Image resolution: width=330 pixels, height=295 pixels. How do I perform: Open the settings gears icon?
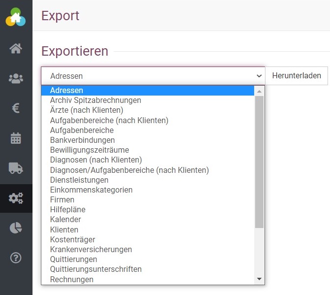click(16, 198)
